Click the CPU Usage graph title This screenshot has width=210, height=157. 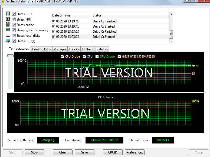106,97
